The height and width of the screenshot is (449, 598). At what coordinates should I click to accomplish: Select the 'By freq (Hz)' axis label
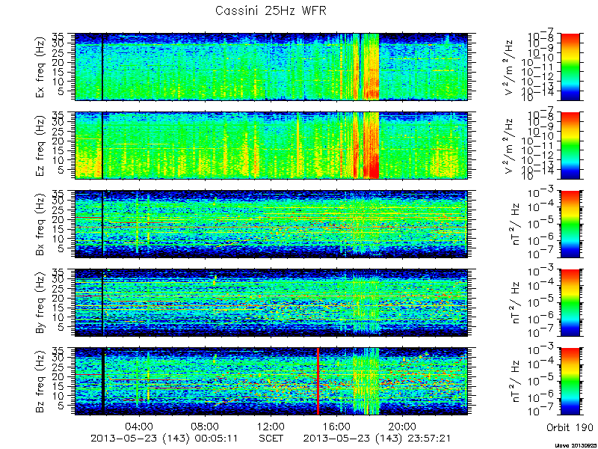[x=40, y=303]
